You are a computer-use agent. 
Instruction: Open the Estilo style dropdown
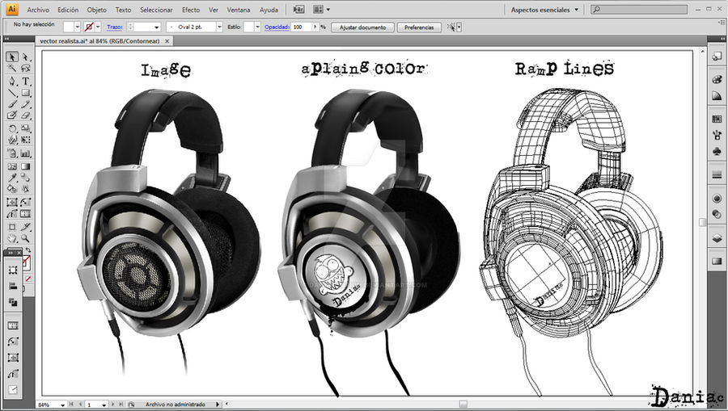[x=258, y=27]
